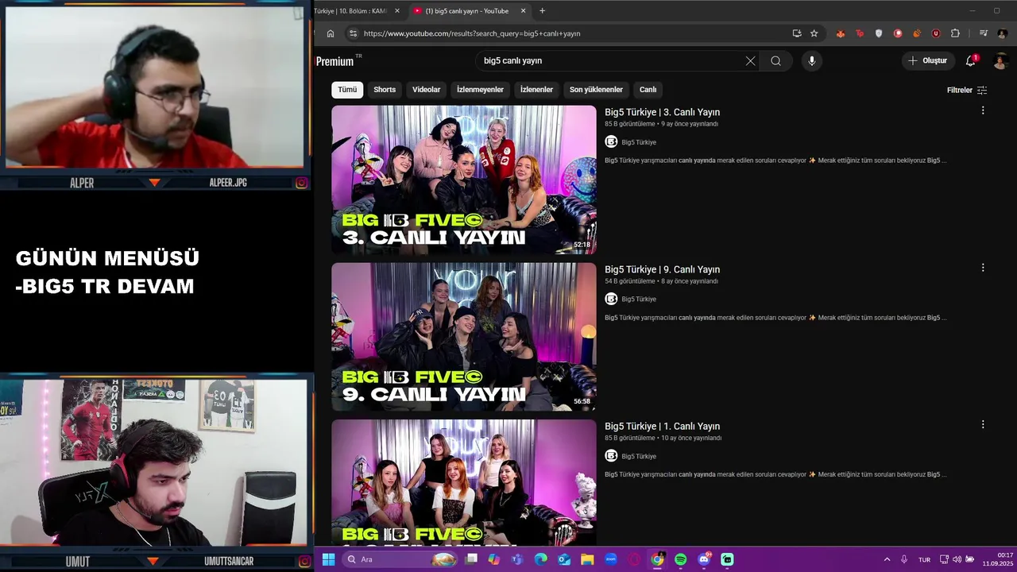Open Big5 Türkiye channel avatar under 9. Canlı Yayın
Viewport: 1017px width, 572px height.
click(611, 299)
